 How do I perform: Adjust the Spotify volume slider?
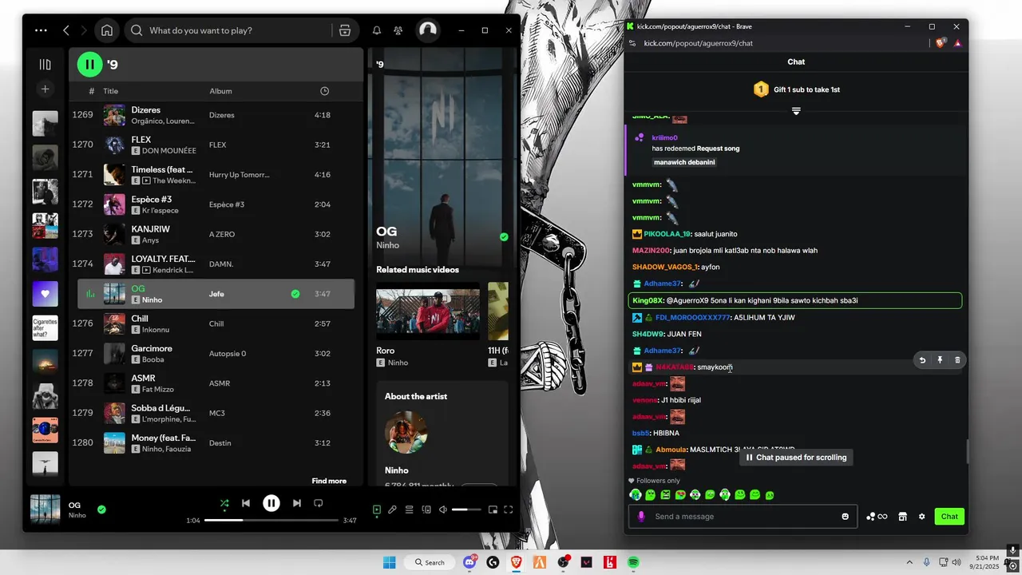465,510
